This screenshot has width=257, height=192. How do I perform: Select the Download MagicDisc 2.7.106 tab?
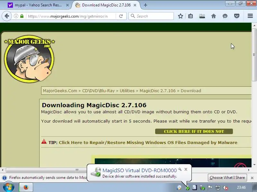(x=106, y=5)
